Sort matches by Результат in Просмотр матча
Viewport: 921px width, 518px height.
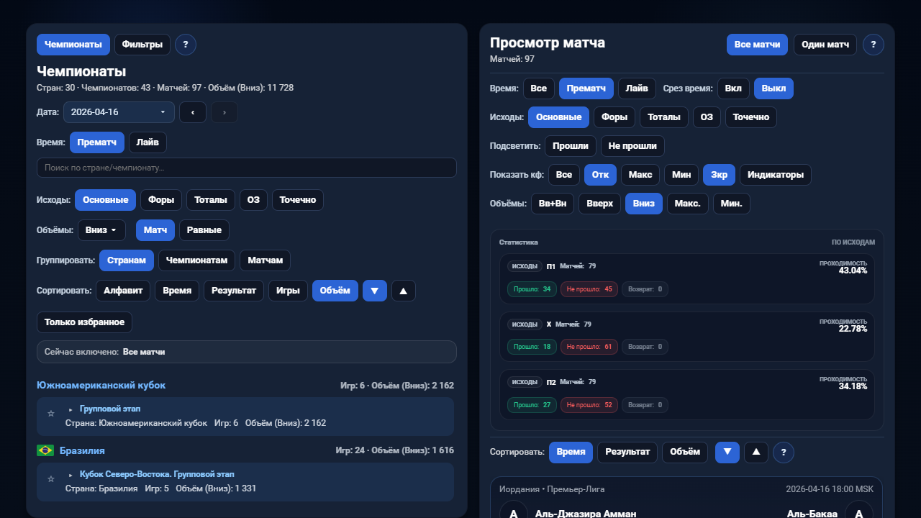pos(627,453)
